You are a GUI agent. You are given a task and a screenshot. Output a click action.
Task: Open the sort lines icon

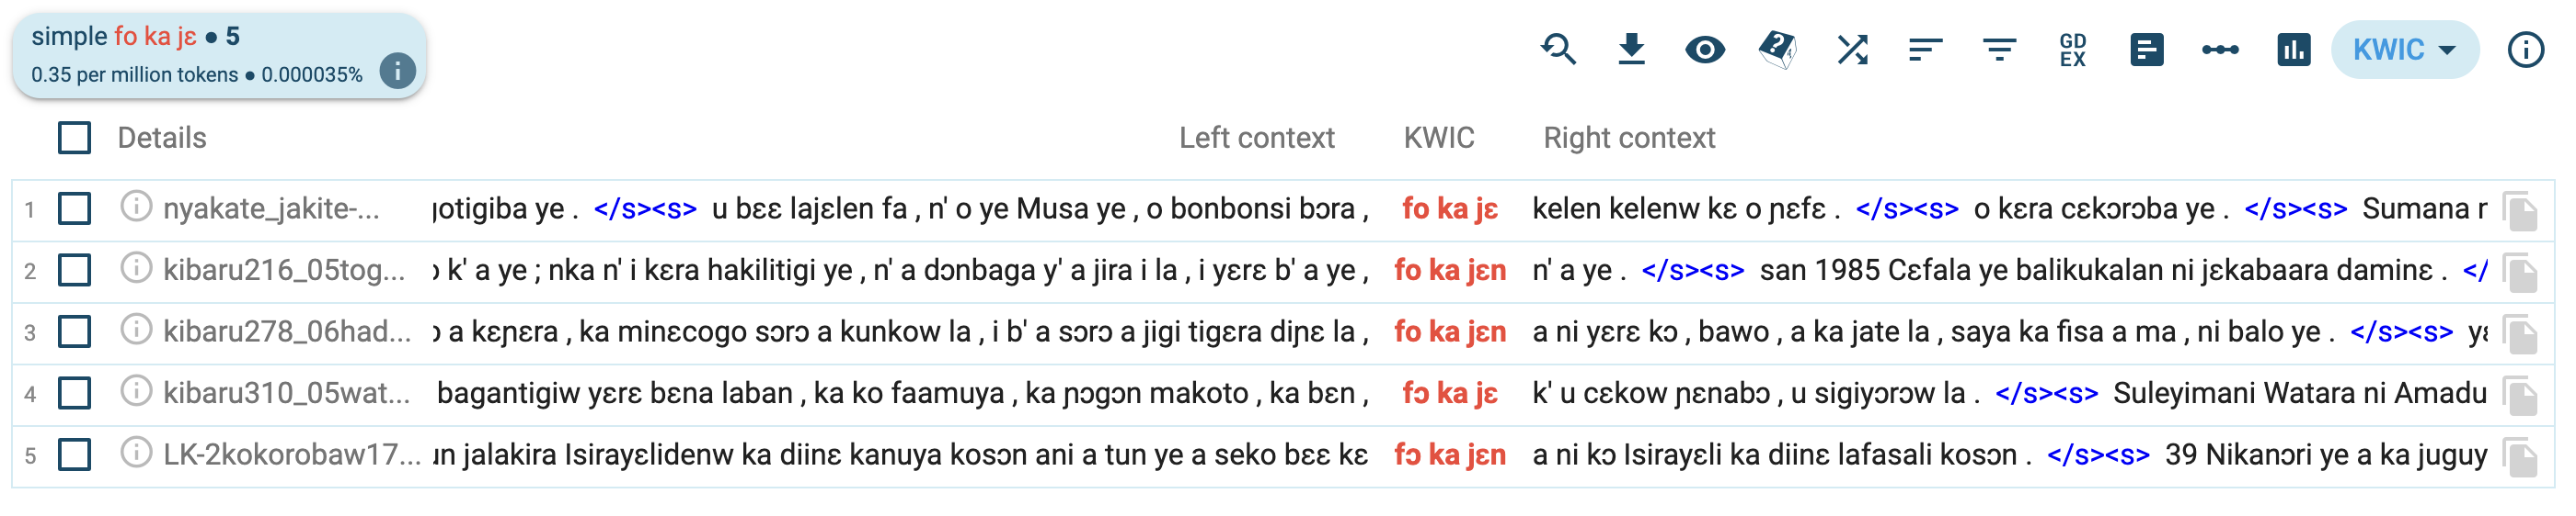(1925, 49)
